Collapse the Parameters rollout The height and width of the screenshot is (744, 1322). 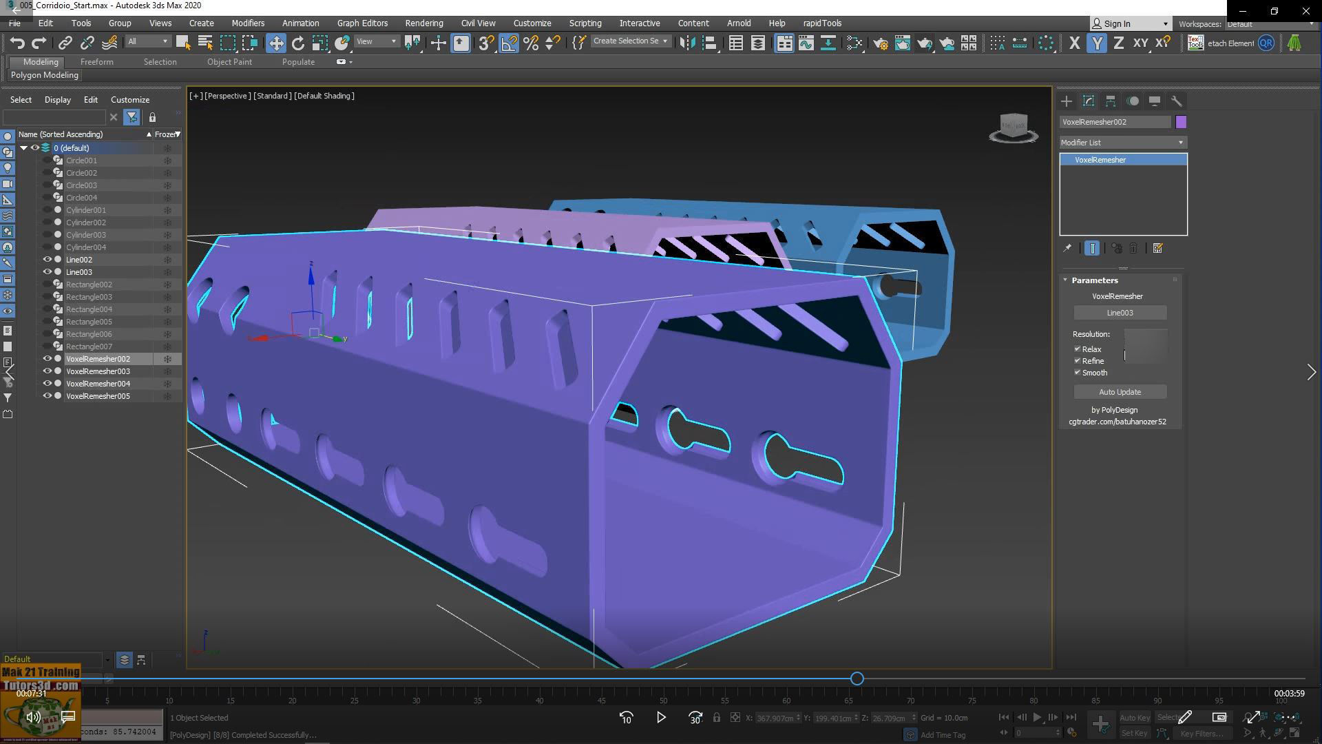(x=1065, y=280)
